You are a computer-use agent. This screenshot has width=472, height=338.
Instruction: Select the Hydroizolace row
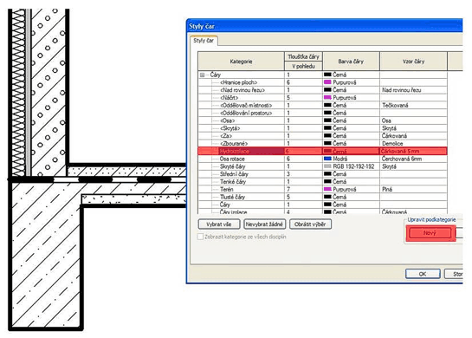click(x=322, y=151)
